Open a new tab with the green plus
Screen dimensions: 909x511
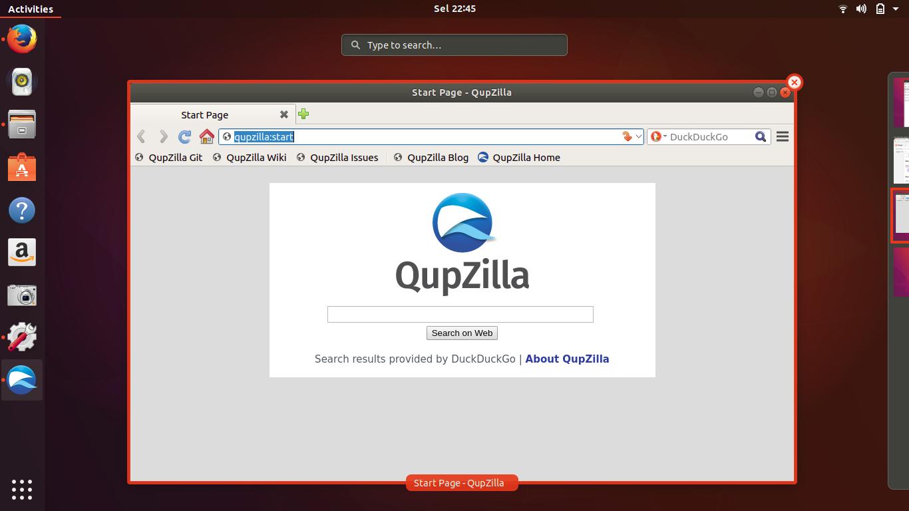[x=303, y=114]
